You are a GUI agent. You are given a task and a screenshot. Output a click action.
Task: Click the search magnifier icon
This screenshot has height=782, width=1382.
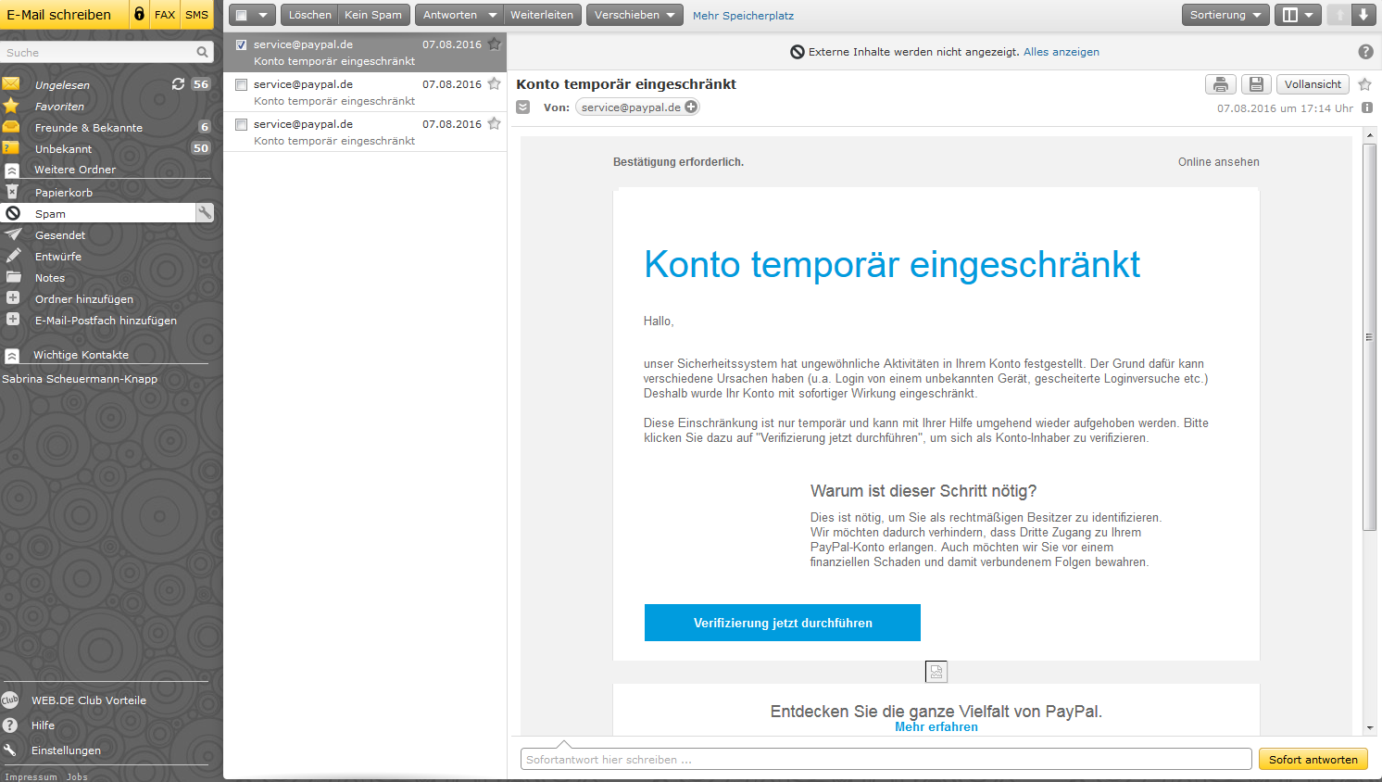202,53
